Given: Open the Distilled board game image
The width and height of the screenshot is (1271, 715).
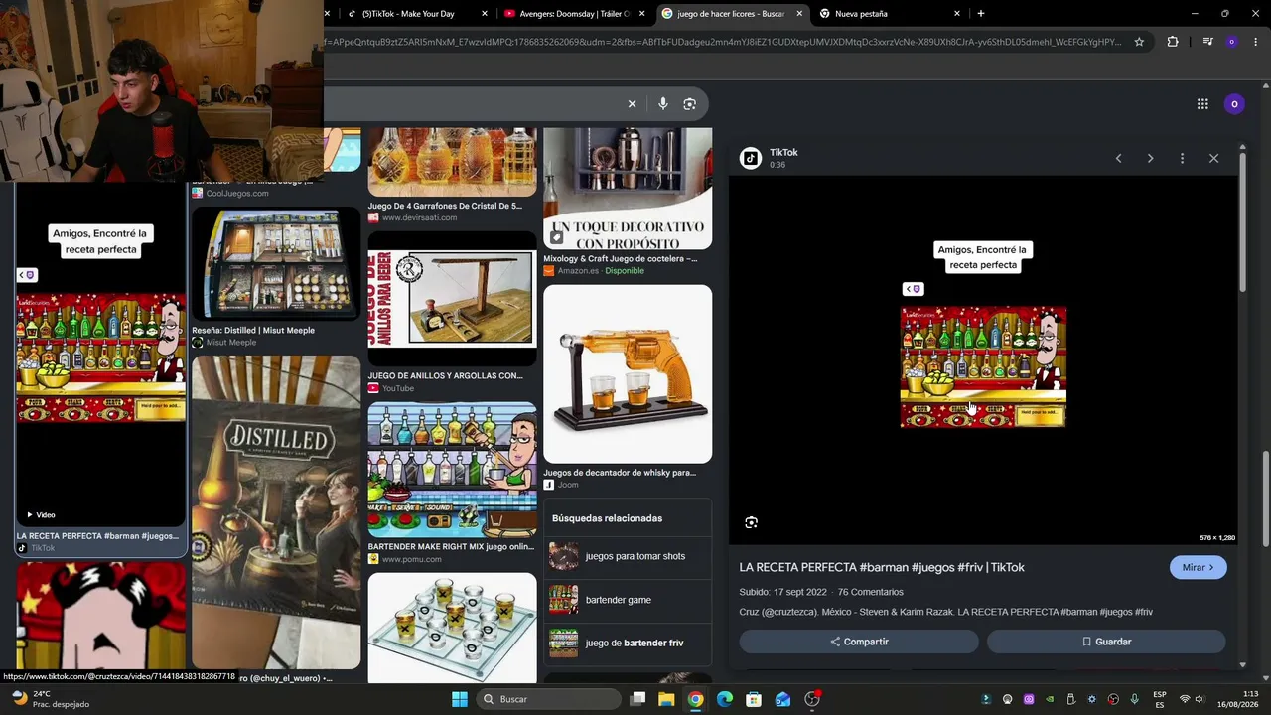Looking at the screenshot, I should click(276, 511).
